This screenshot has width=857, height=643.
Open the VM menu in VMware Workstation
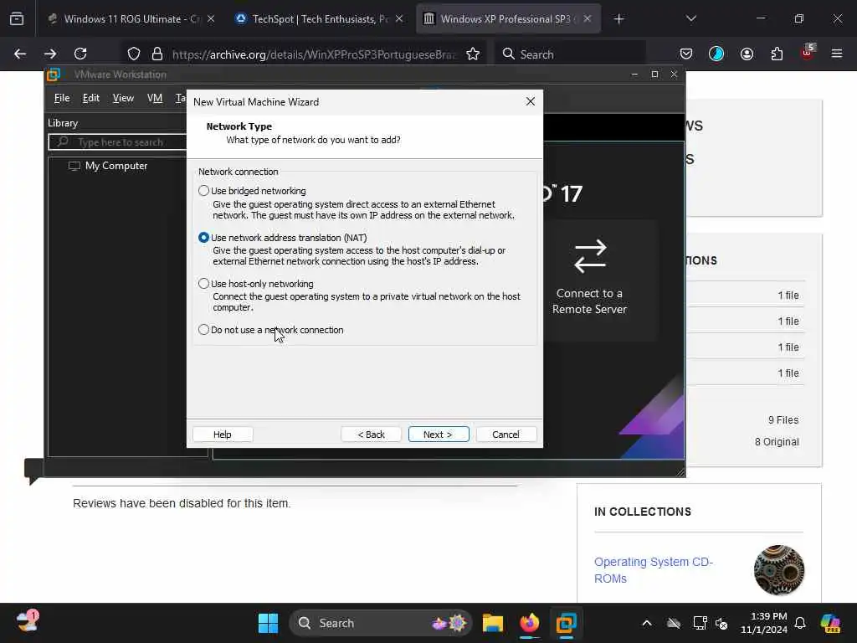(x=155, y=98)
